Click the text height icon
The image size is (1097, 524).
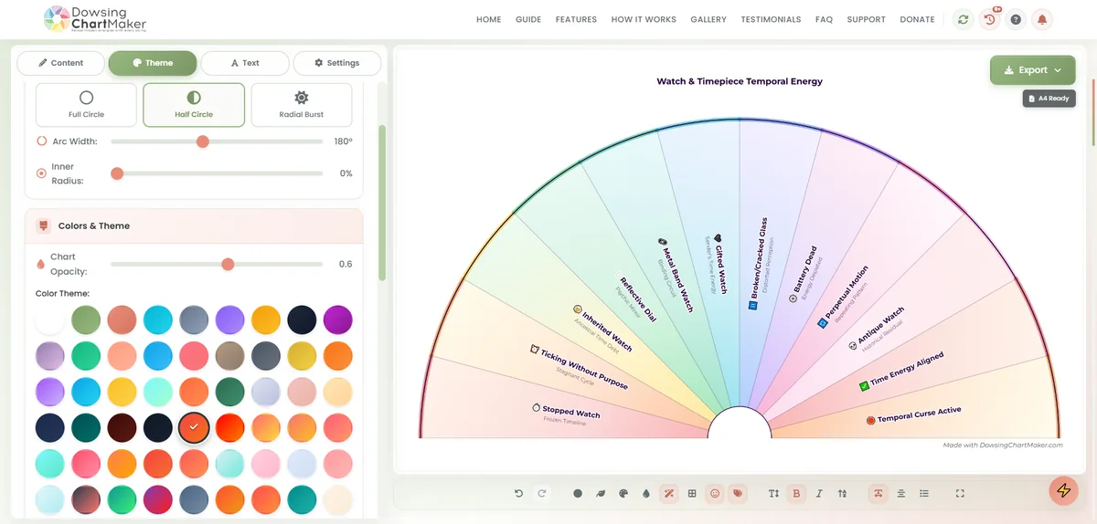[773, 493]
